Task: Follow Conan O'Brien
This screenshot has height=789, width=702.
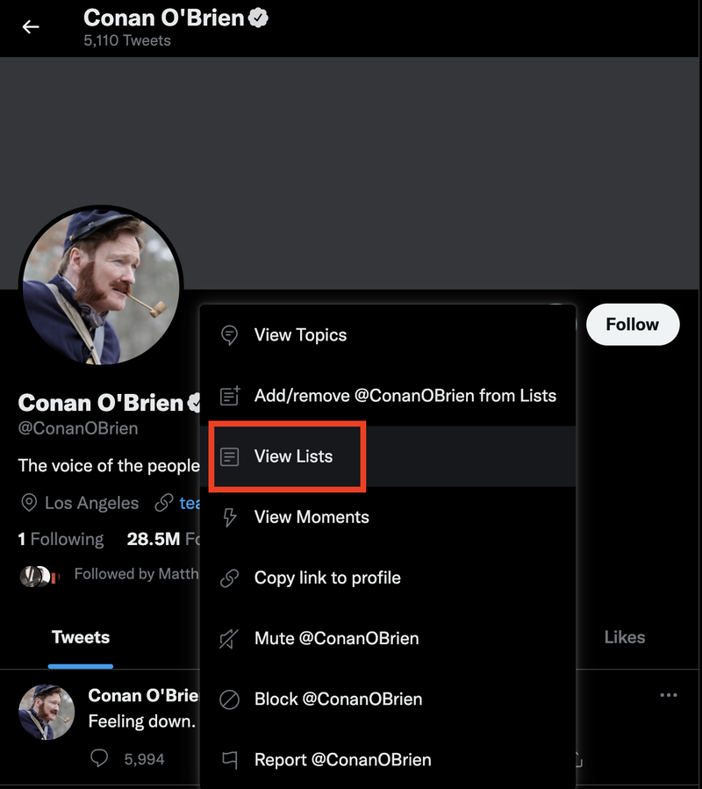Action: [x=633, y=325]
